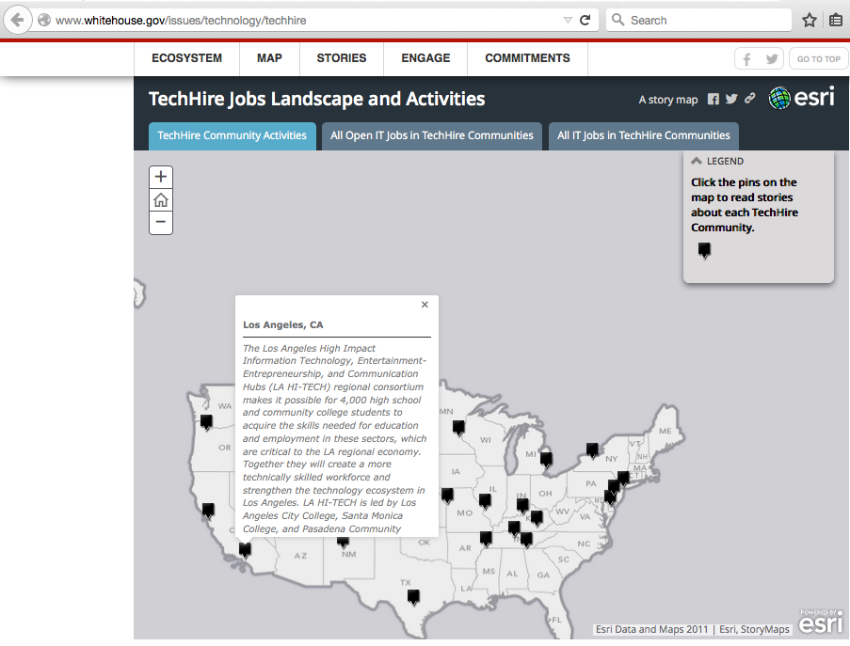Click the browser Search field
Image resolution: width=850 pixels, height=646 pixels.
pyautogui.click(x=698, y=21)
